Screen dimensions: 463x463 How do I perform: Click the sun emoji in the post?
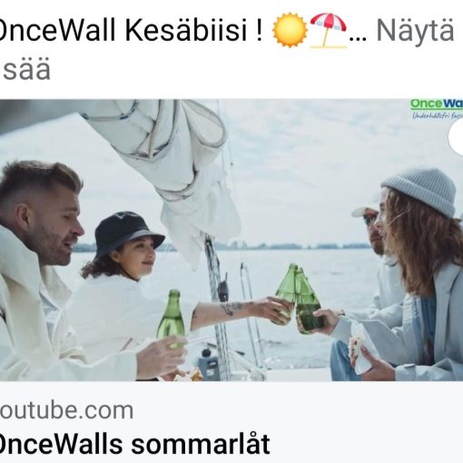tap(290, 30)
